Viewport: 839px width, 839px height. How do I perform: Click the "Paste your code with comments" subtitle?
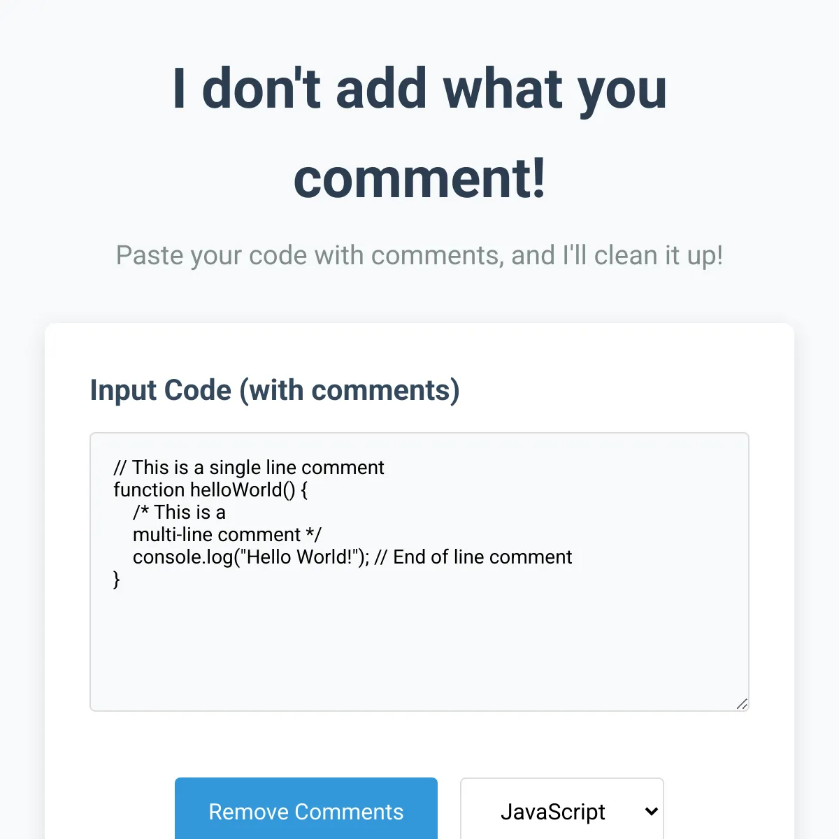tap(309, 255)
